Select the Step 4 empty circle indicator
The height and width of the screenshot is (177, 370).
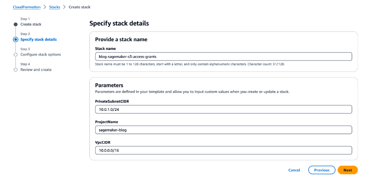[x=16, y=70]
